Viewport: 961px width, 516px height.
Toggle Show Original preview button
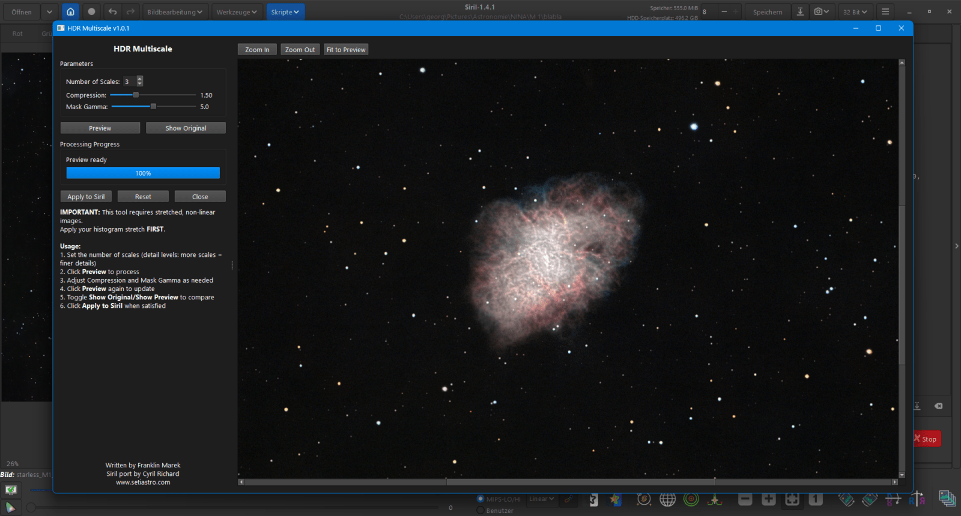coord(186,128)
